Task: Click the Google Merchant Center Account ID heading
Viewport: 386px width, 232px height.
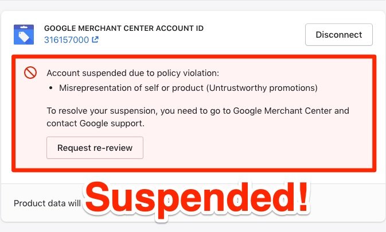Action: 124,28
